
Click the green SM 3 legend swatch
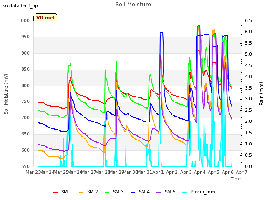[107, 192]
